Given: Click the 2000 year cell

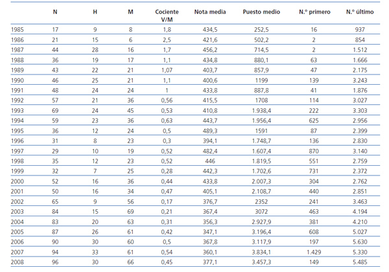Looking at the screenshot, I should pos(18,183).
